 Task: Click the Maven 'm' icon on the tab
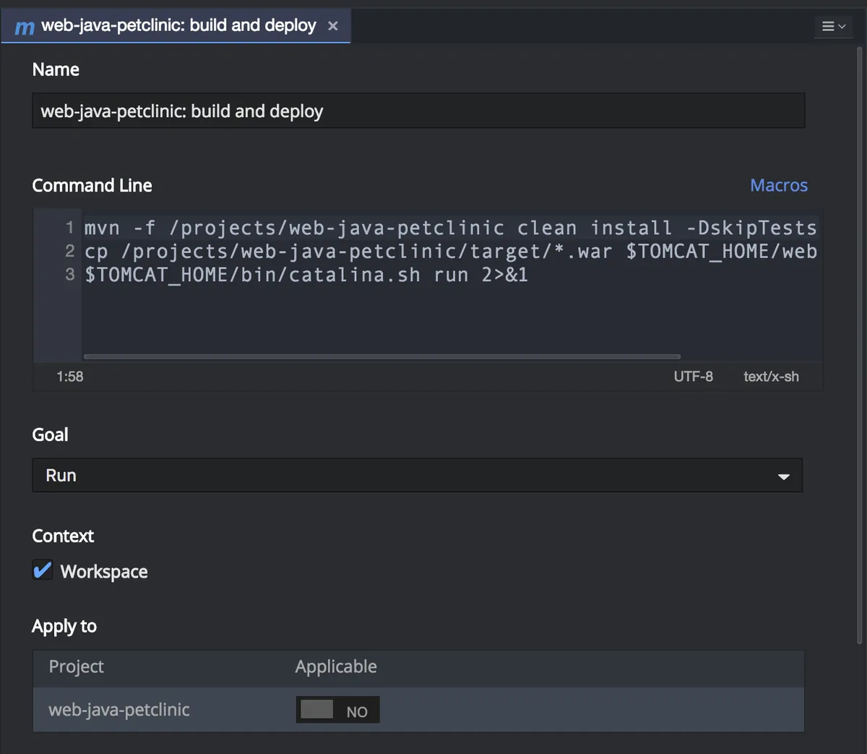pyautogui.click(x=25, y=27)
